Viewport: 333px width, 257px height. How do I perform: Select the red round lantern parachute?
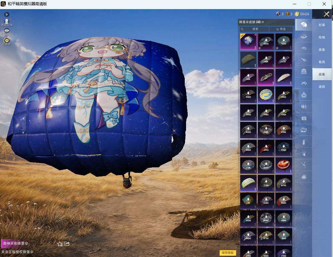284,165
